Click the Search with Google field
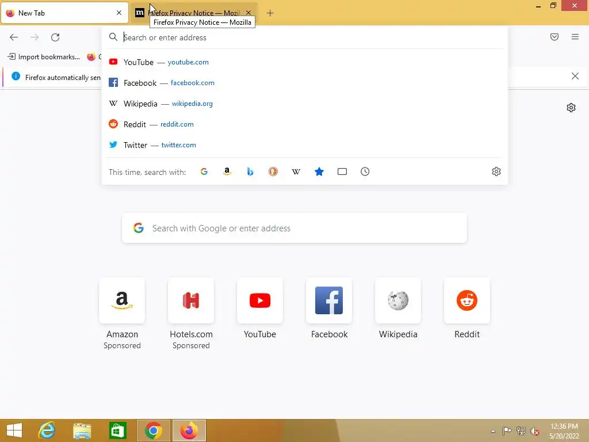Screen dimensions: 589x442 coord(294,228)
